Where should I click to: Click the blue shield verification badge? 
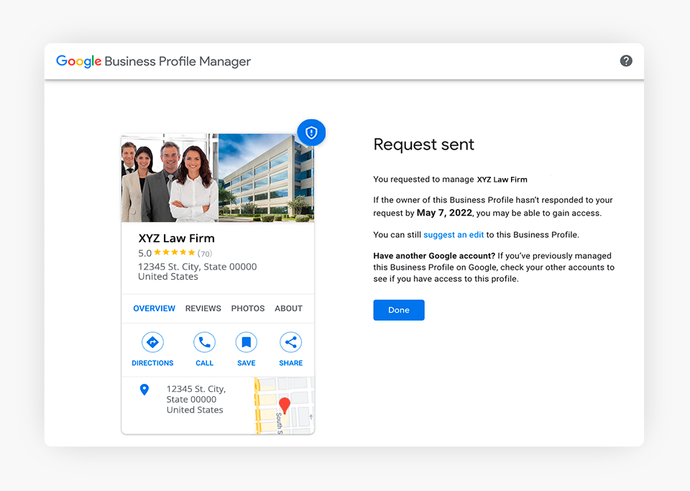point(311,132)
